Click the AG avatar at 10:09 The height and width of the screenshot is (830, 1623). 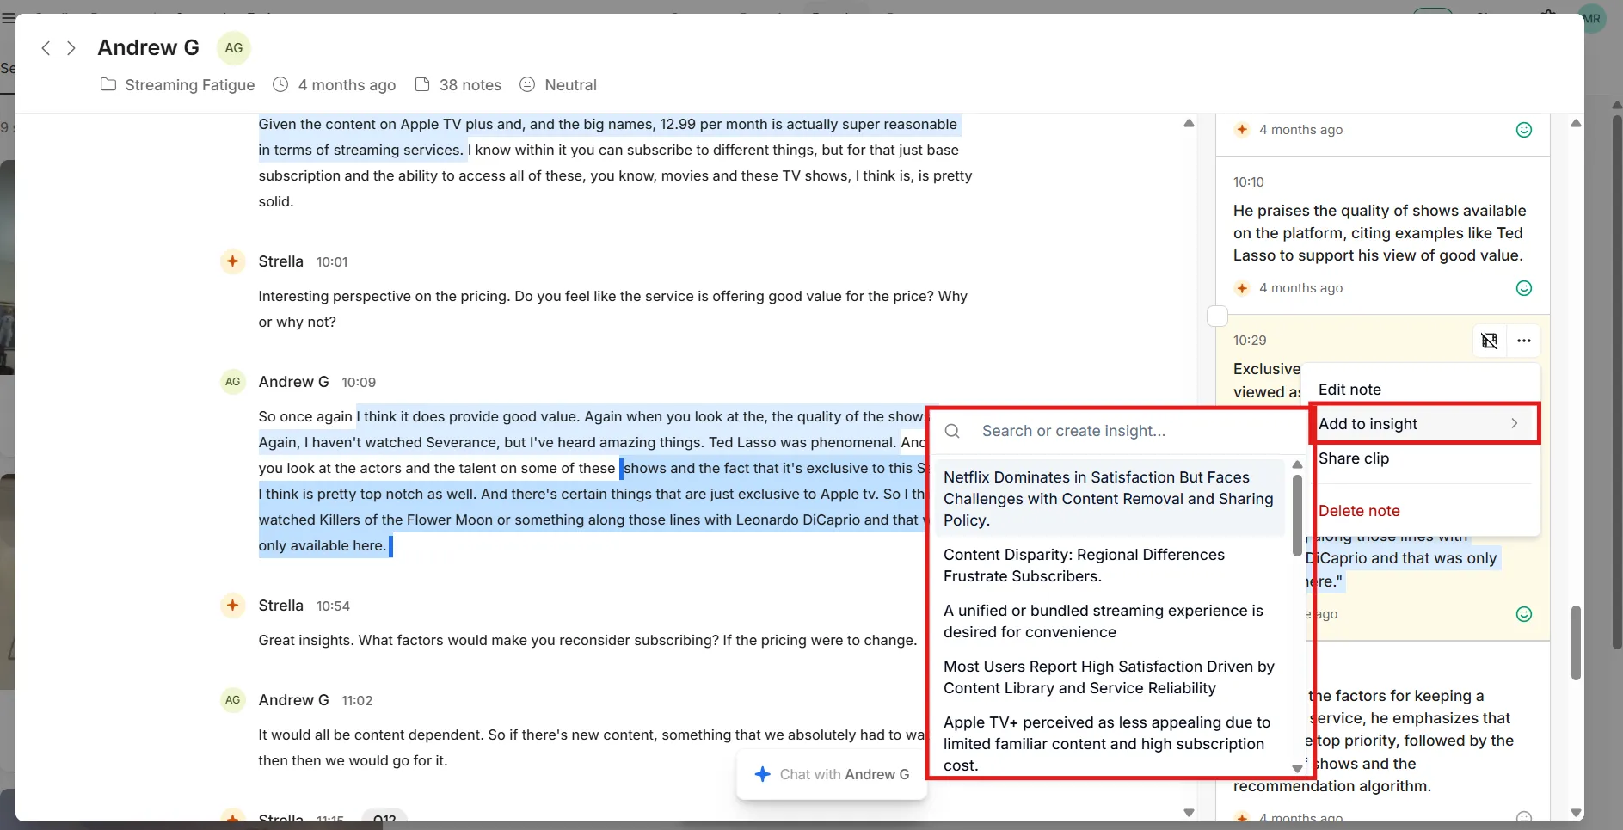pyautogui.click(x=232, y=381)
